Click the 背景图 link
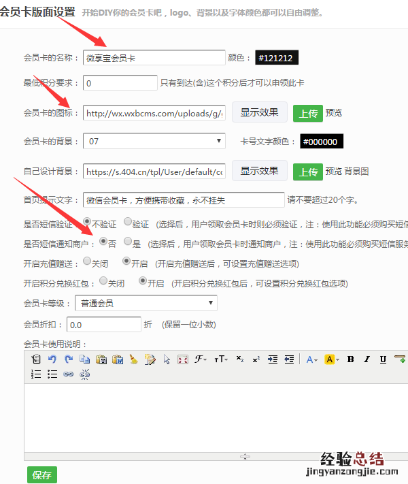 [356, 172]
